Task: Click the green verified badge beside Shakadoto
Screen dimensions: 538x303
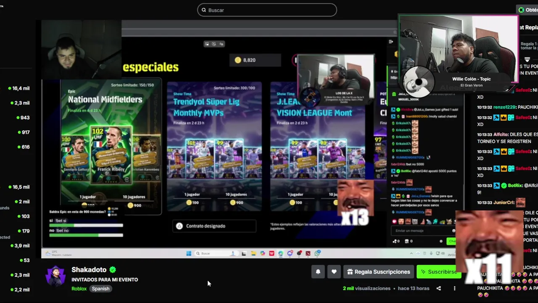Action: pyautogui.click(x=113, y=270)
